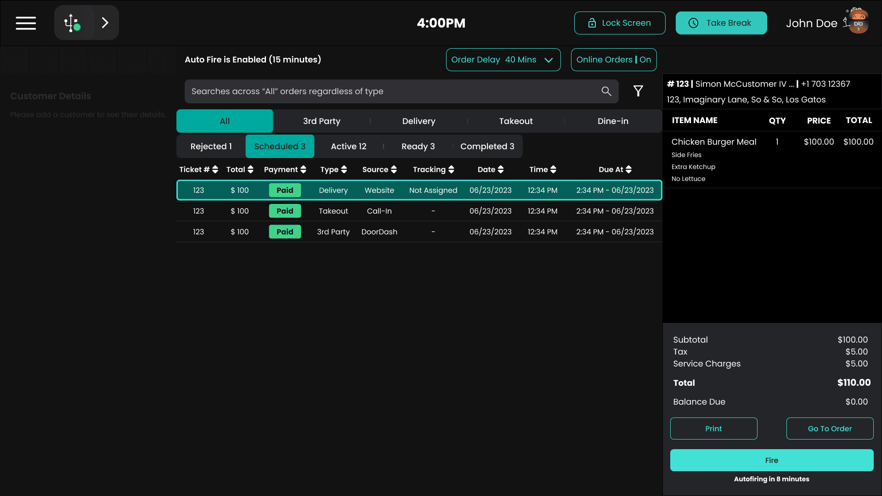Fire the selected order now
The height and width of the screenshot is (496, 882).
[x=771, y=460]
